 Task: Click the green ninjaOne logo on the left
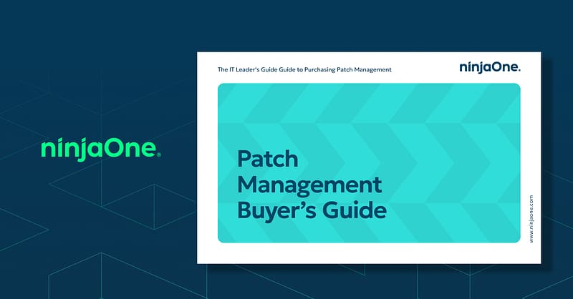point(99,149)
